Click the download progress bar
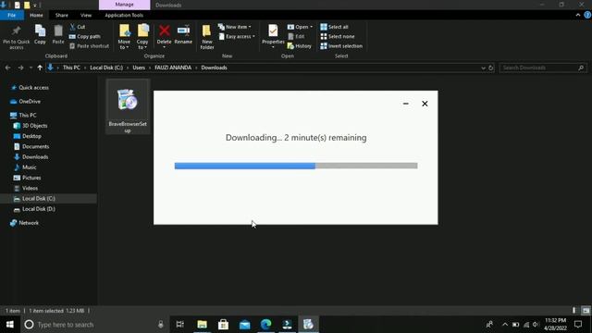The width and height of the screenshot is (592, 333). (296, 166)
